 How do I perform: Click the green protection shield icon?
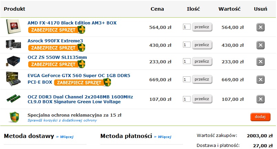14,117
